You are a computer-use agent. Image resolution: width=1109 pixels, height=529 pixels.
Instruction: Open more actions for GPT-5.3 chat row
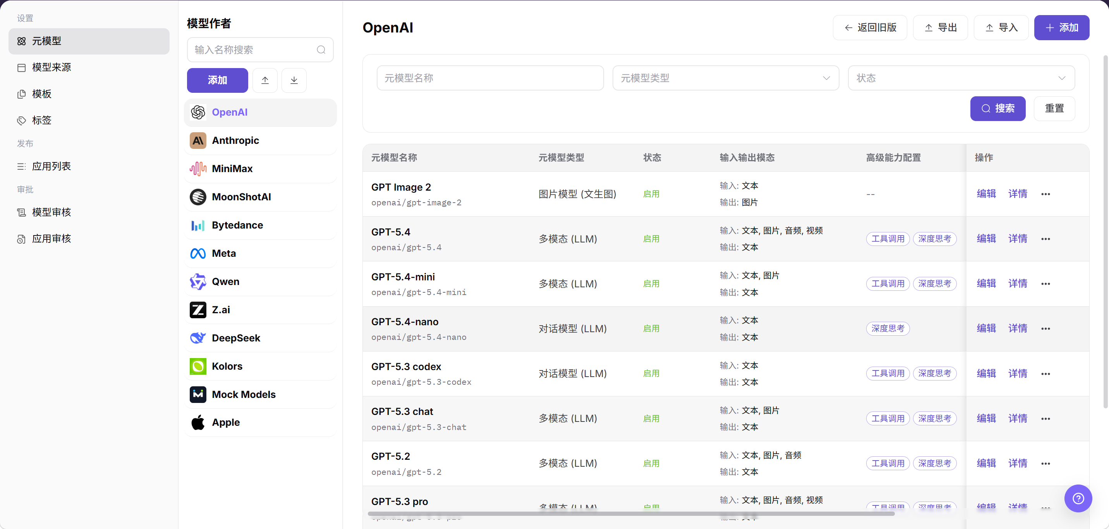click(1046, 418)
